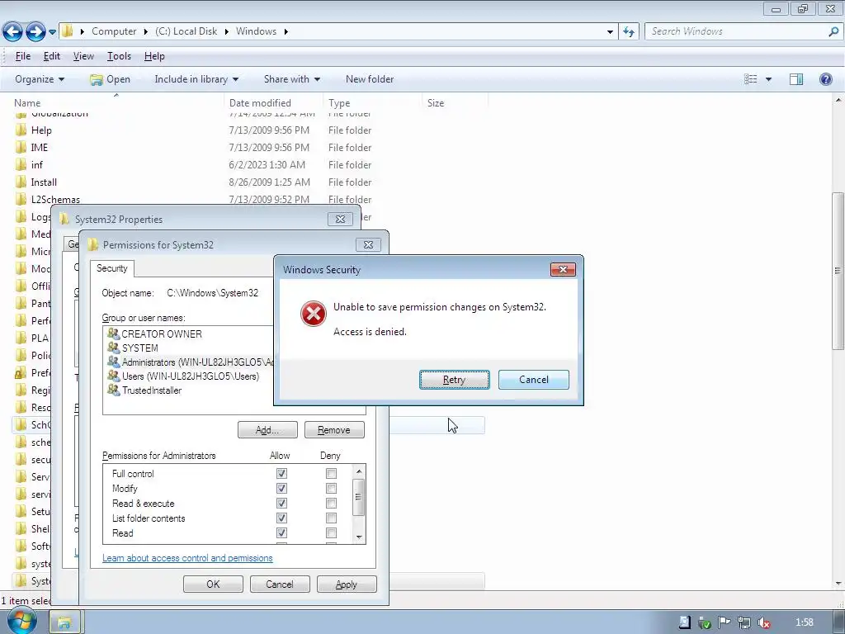Click OK in Permissions for System32

213,584
